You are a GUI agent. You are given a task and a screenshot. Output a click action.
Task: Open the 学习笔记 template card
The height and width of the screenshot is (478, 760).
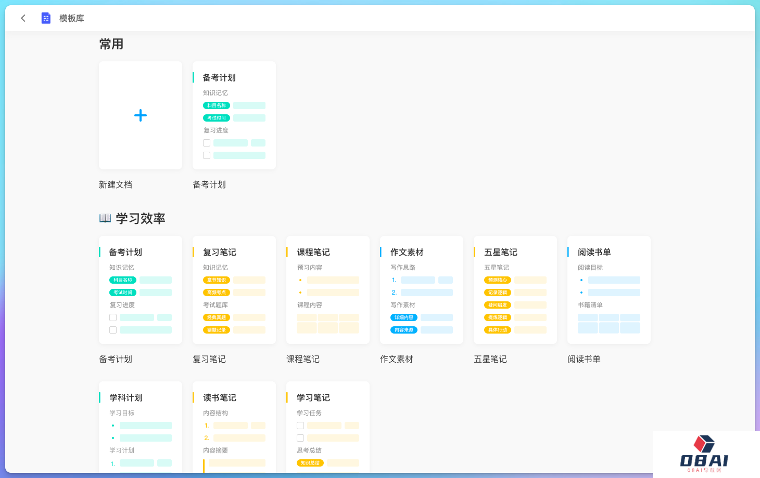[x=328, y=427]
